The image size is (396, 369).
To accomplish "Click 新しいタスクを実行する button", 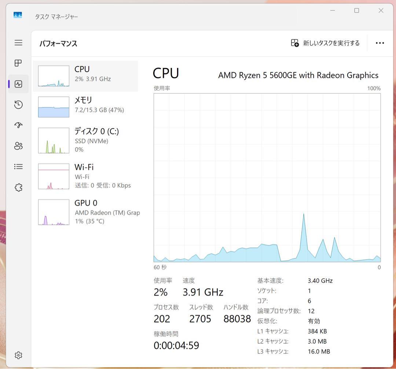I will (325, 43).
